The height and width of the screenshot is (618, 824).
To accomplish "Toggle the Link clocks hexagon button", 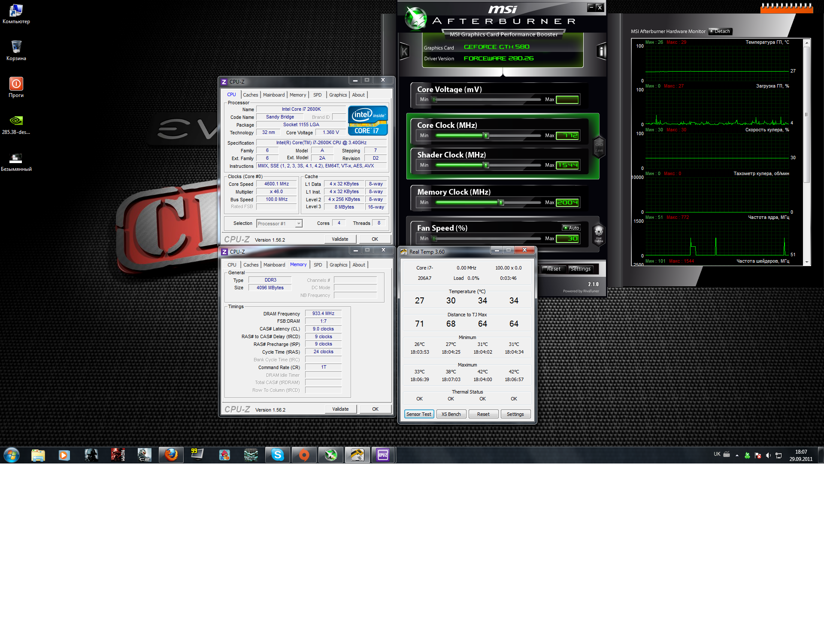I will tap(599, 147).
